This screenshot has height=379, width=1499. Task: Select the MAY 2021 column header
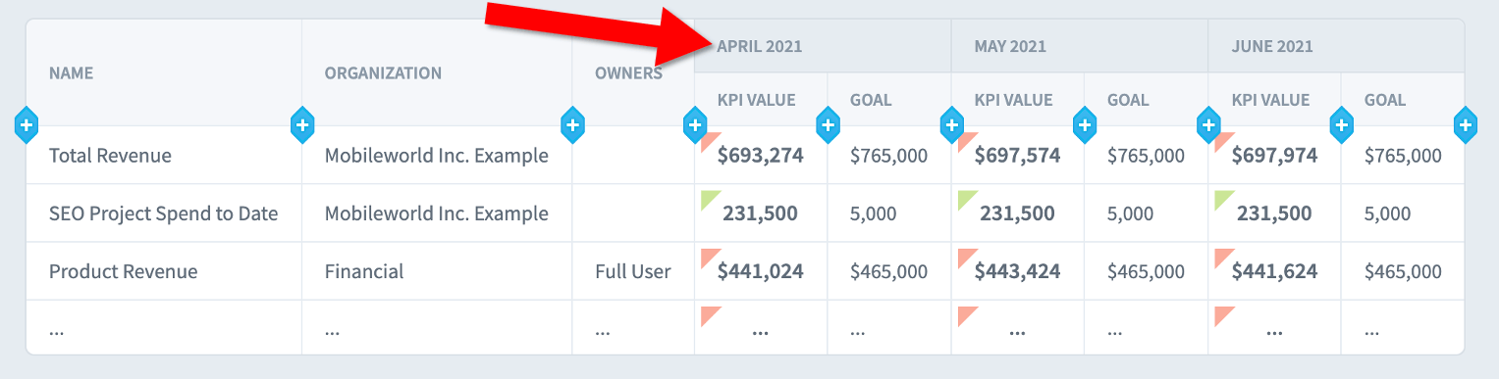pyautogui.click(x=1010, y=46)
